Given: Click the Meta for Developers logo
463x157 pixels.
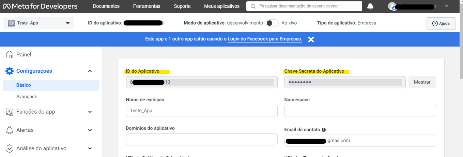Looking at the screenshot, I should tap(40, 6).
